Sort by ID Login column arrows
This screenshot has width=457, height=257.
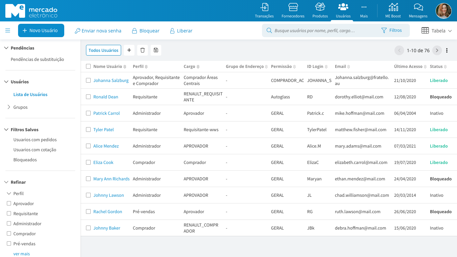(326, 67)
